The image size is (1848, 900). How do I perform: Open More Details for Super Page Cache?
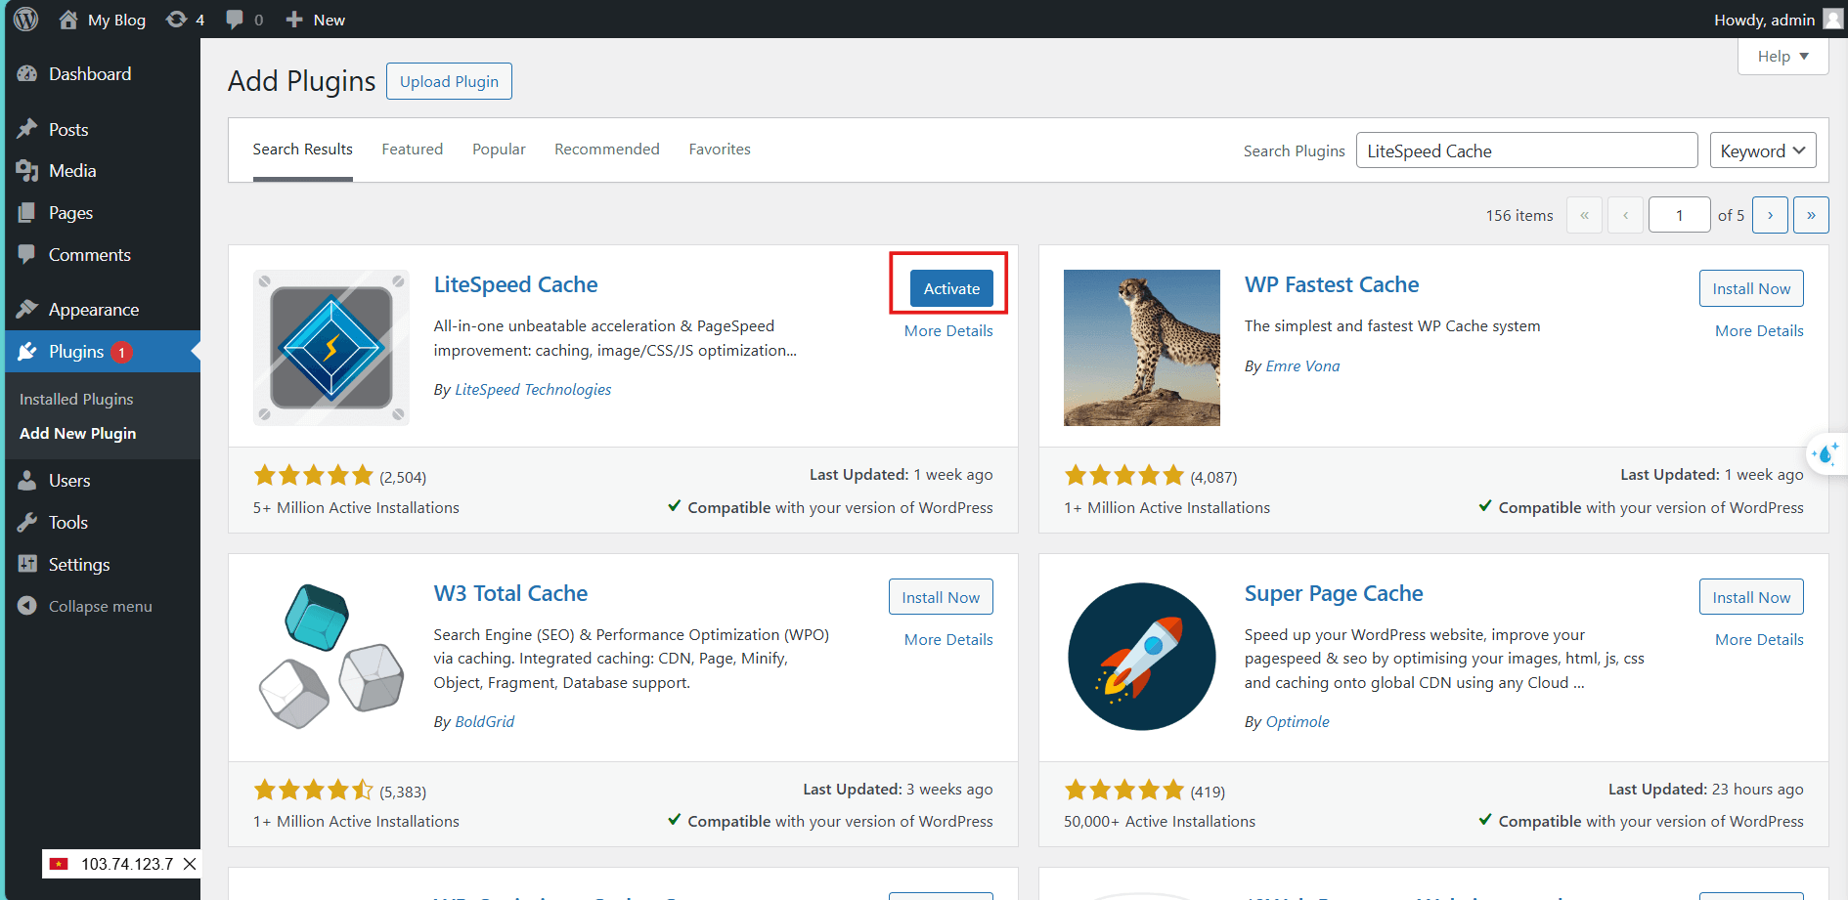click(1759, 640)
